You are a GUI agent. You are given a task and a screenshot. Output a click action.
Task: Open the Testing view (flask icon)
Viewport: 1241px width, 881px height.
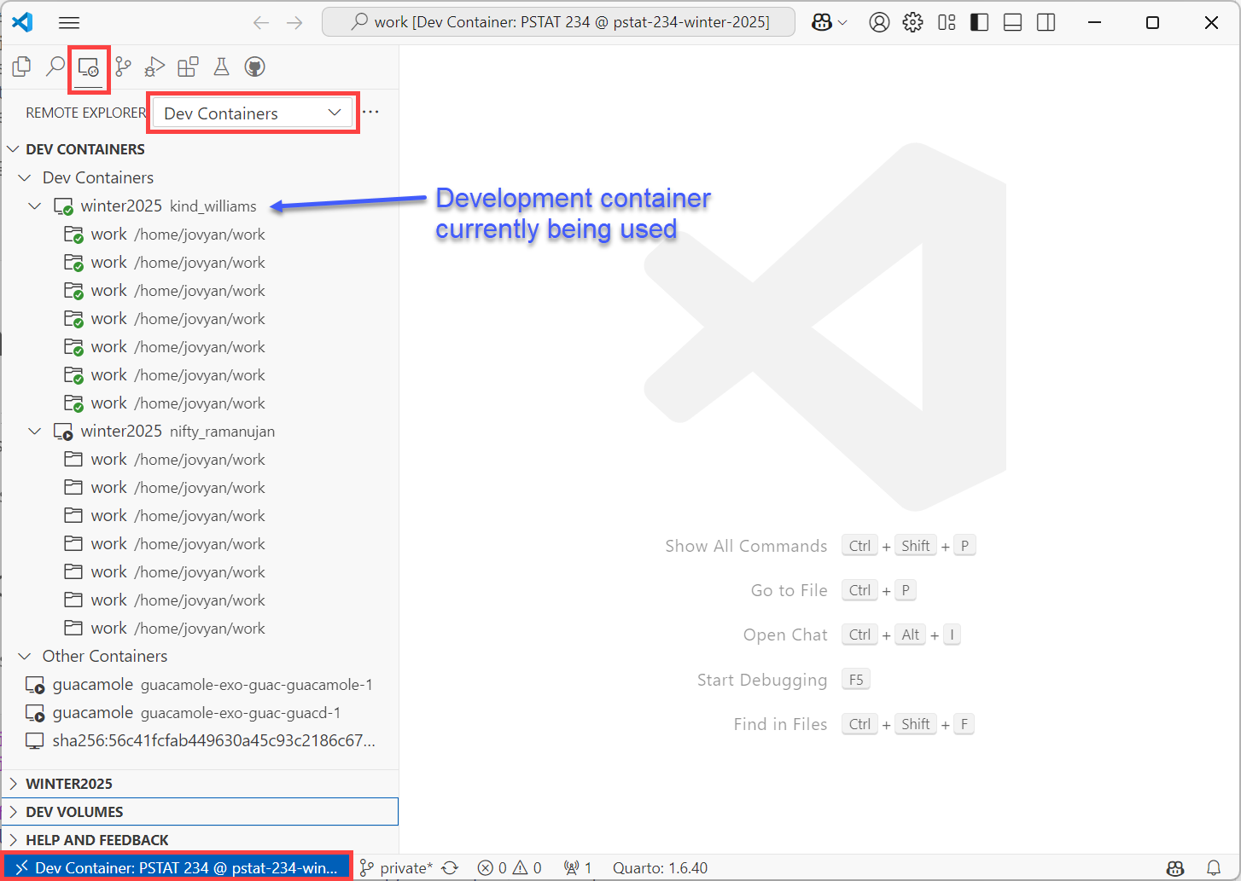(x=221, y=66)
